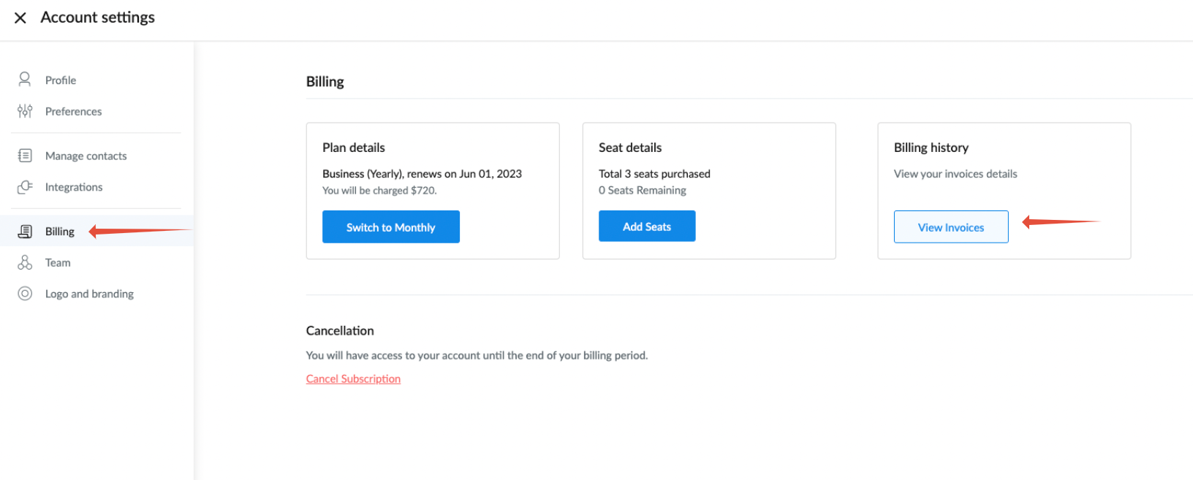Click the Integrations puzzle icon

coord(25,187)
